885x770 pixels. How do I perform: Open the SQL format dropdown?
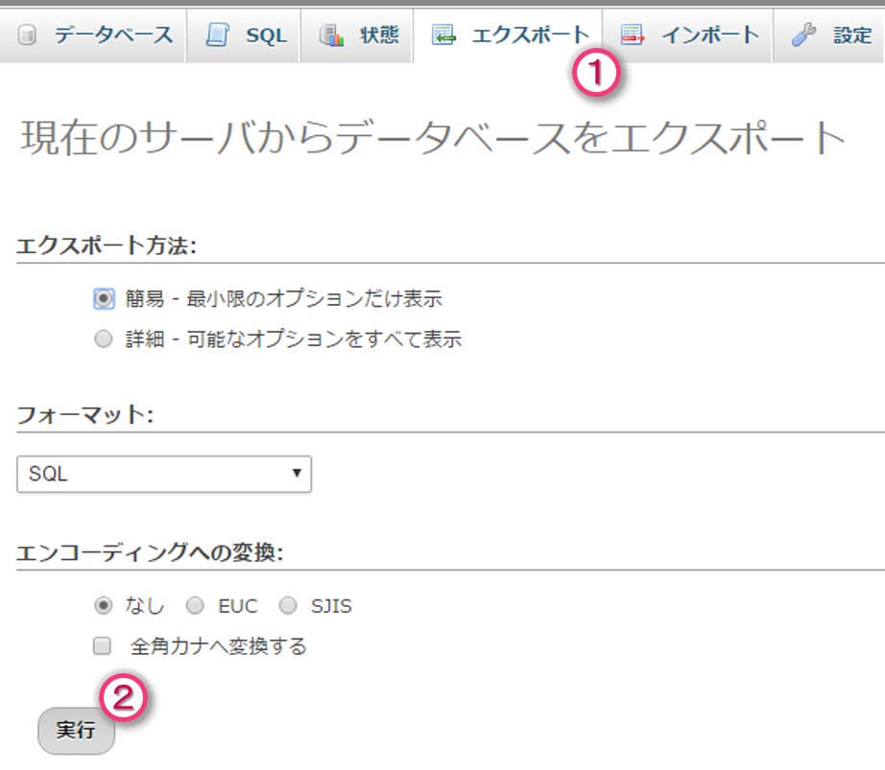click(x=164, y=474)
